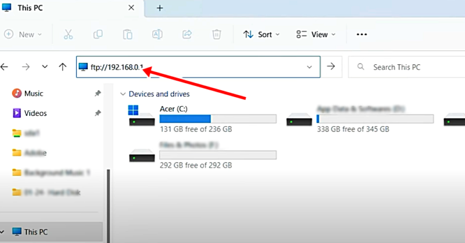Screen dimensions: 465x243
Task: Click the Cut scissors icon
Action: 68,35
